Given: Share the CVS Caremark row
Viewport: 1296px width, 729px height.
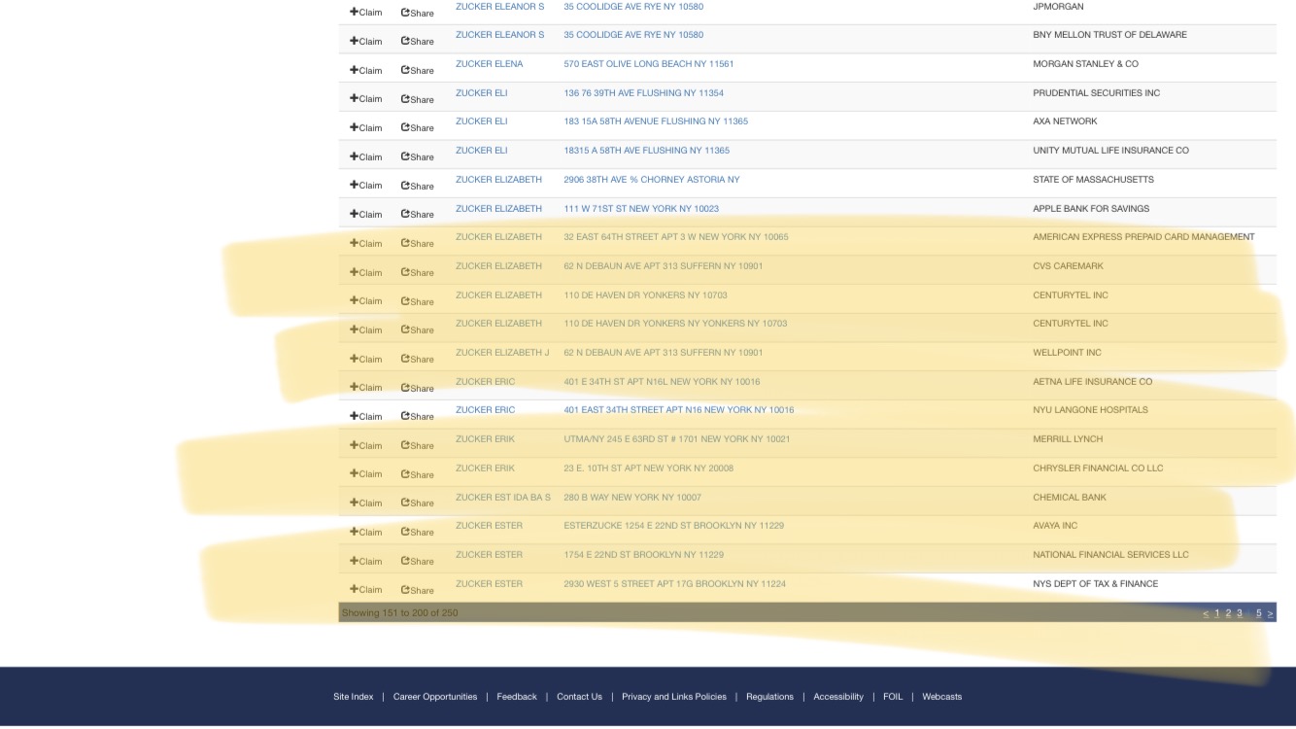Looking at the screenshot, I should tap(418, 272).
